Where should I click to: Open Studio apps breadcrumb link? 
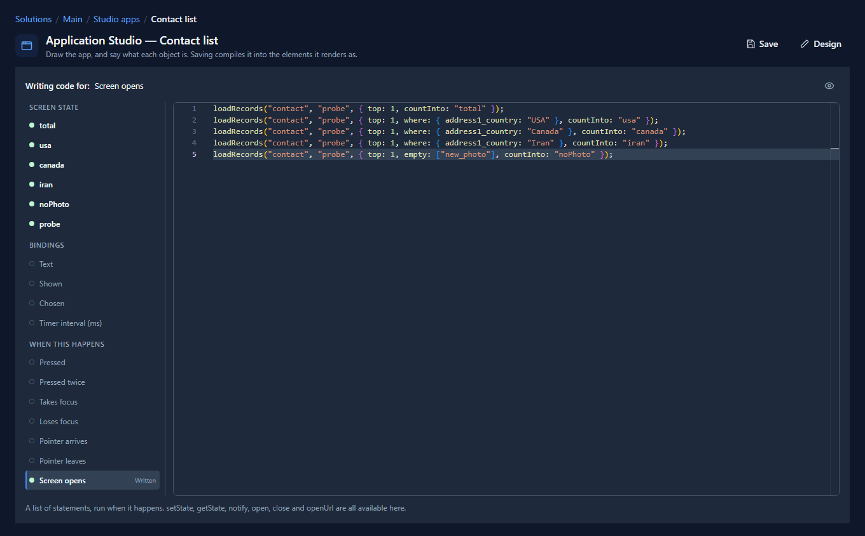(116, 19)
